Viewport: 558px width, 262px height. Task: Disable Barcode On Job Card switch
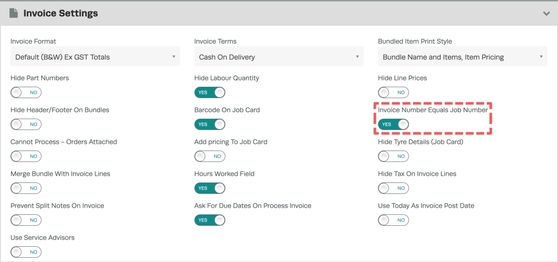[209, 124]
